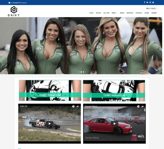Select the second carousel slide dot
The height and width of the screenshot is (149, 164).
tap(81, 72)
